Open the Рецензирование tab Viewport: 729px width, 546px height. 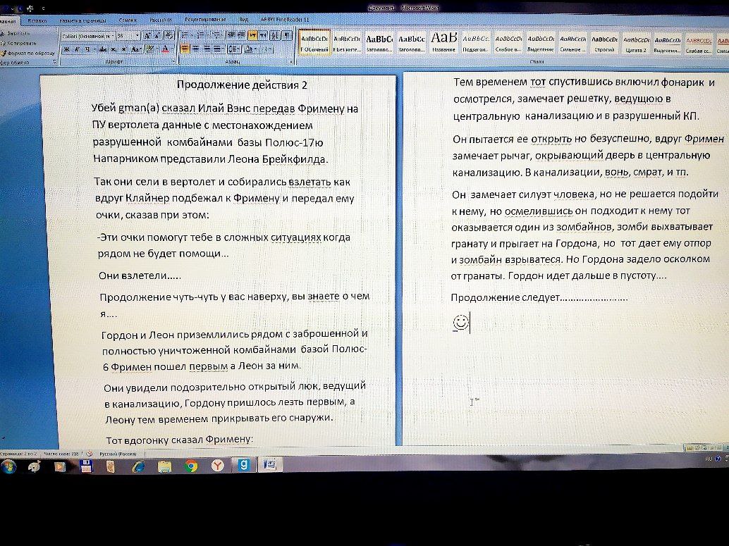tap(205, 20)
